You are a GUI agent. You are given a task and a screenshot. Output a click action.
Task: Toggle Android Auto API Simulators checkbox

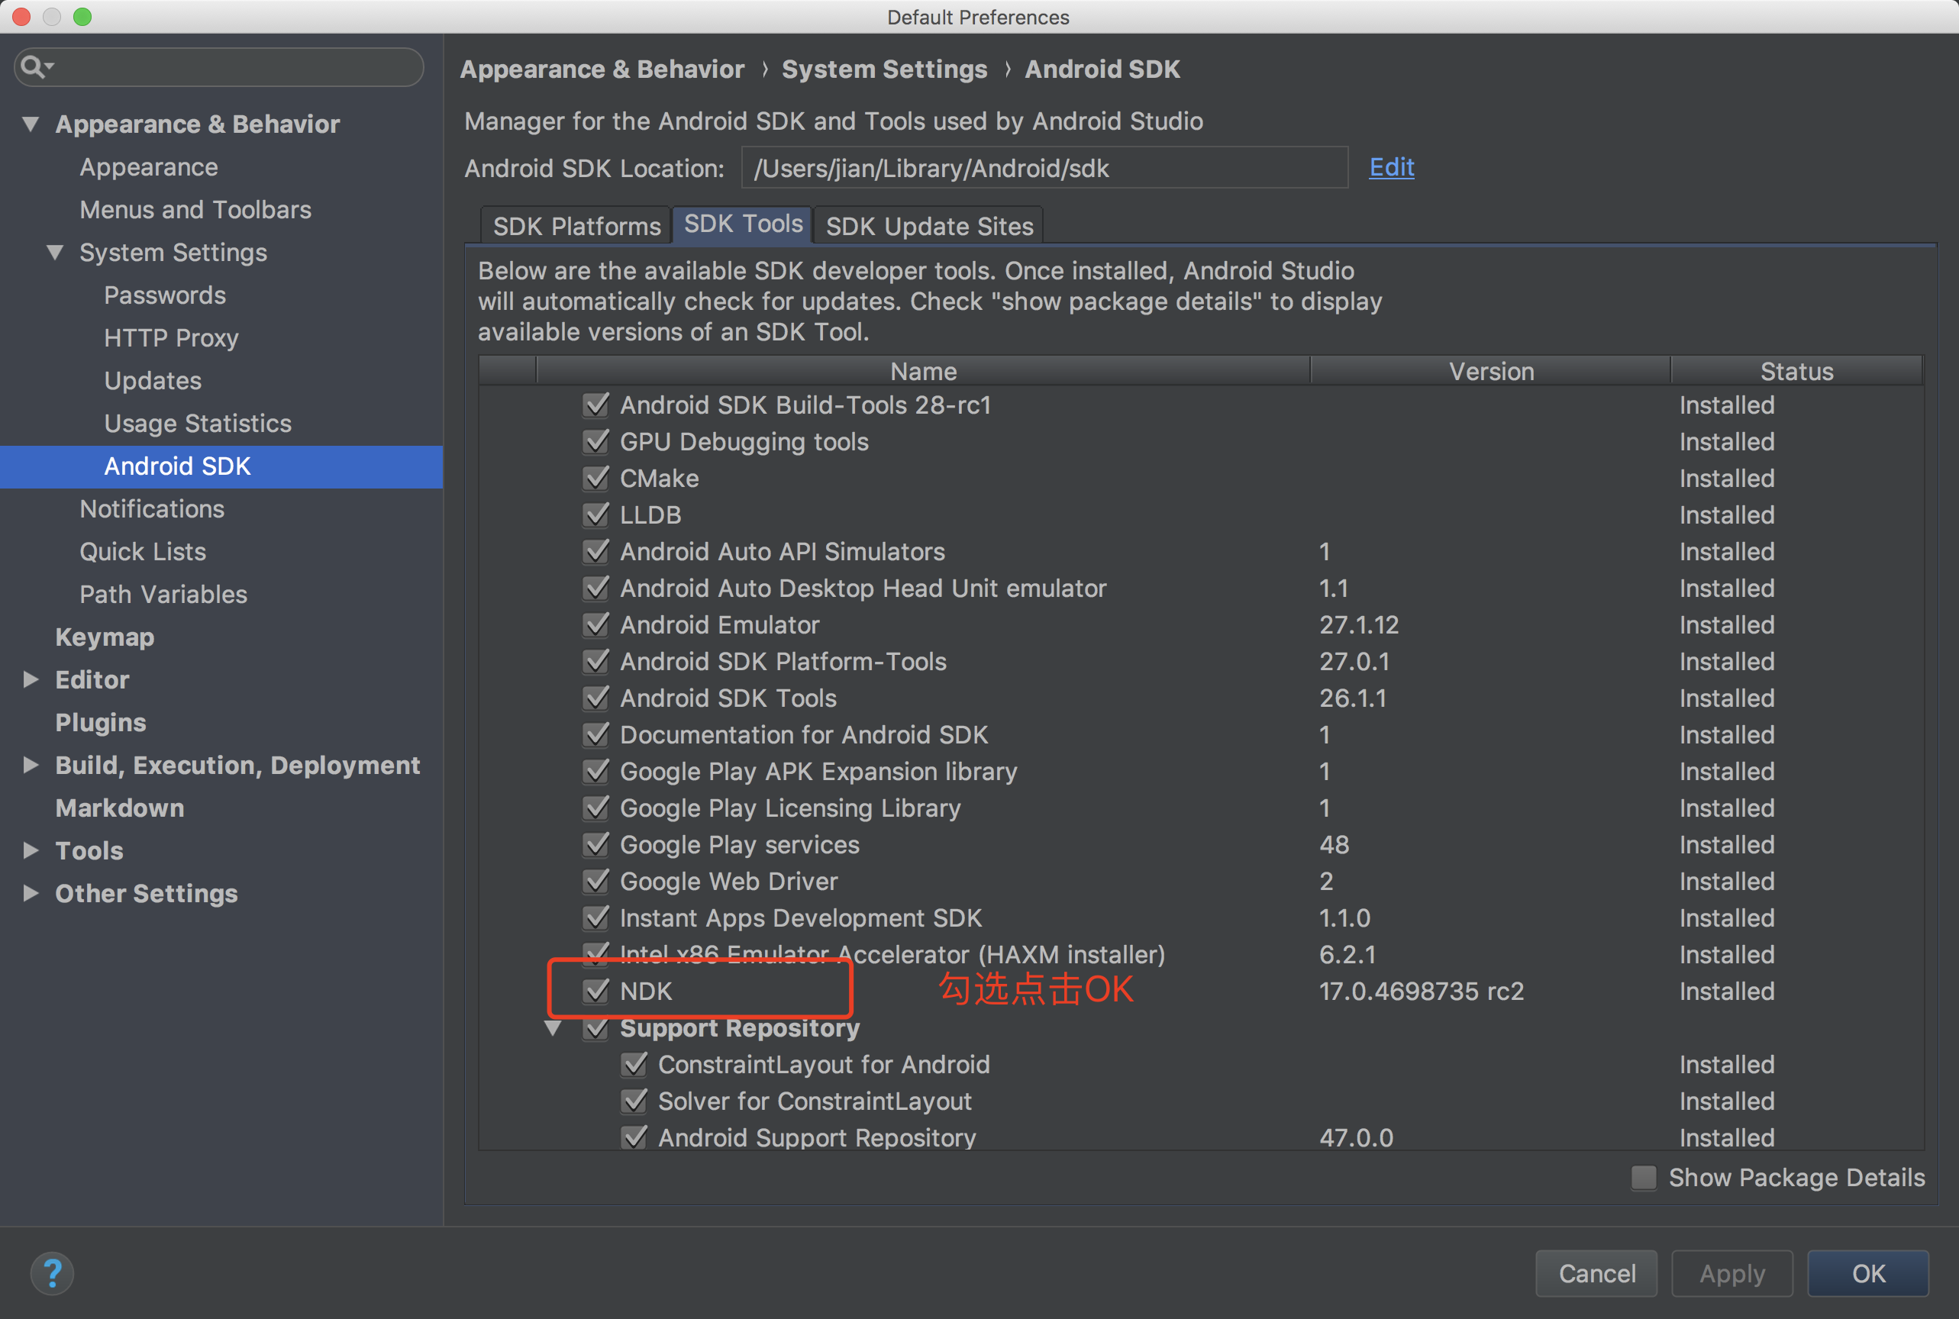tap(595, 551)
